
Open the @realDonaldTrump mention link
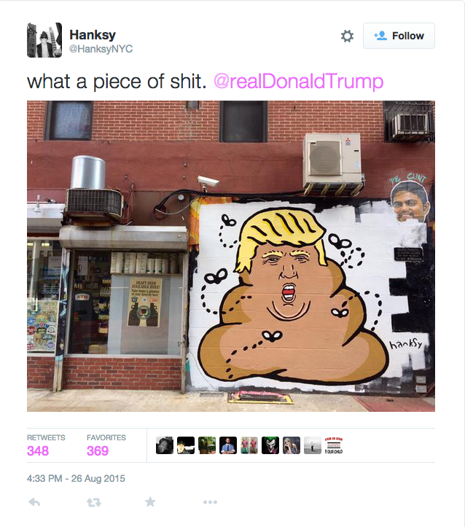pos(298,82)
